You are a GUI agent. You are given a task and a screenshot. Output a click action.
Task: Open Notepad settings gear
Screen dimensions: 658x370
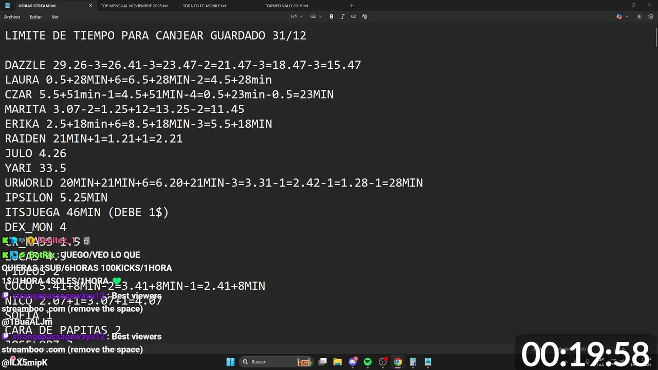pos(651,16)
